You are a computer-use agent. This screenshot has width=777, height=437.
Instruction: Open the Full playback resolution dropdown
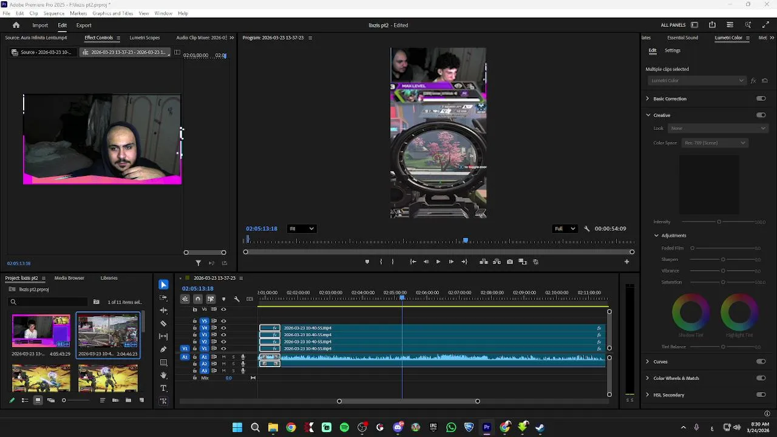coord(565,229)
